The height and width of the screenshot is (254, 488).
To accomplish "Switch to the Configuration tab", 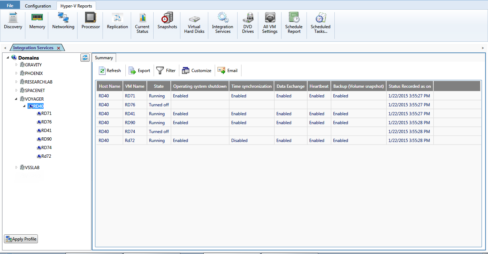I will click(38, 6).
